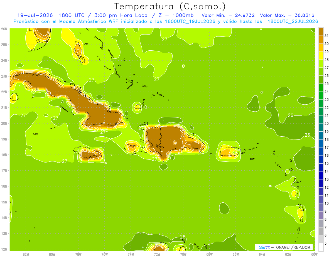Select the 16N latitude axis label

pyautogui.click(x=4, y=186)
